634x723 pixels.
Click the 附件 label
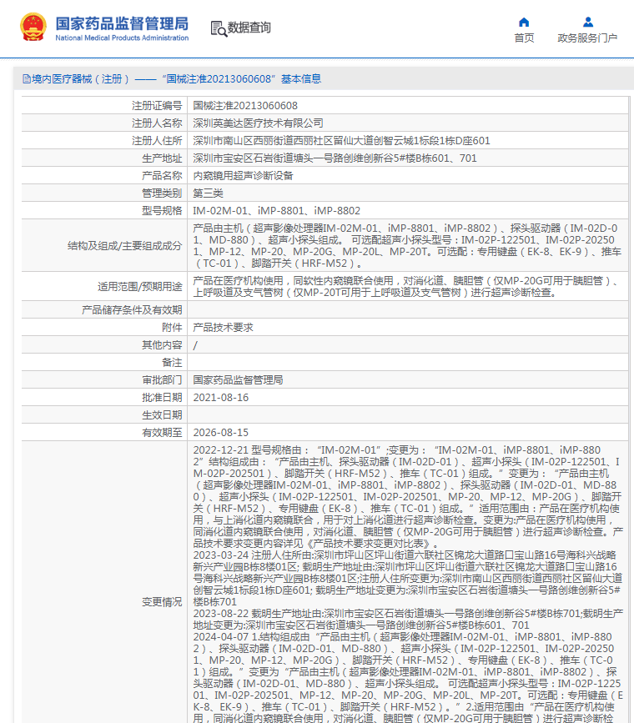click(x=172, y=328)
